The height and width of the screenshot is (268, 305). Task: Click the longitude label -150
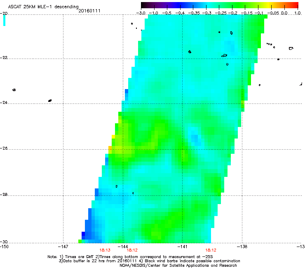pos(4,247)
